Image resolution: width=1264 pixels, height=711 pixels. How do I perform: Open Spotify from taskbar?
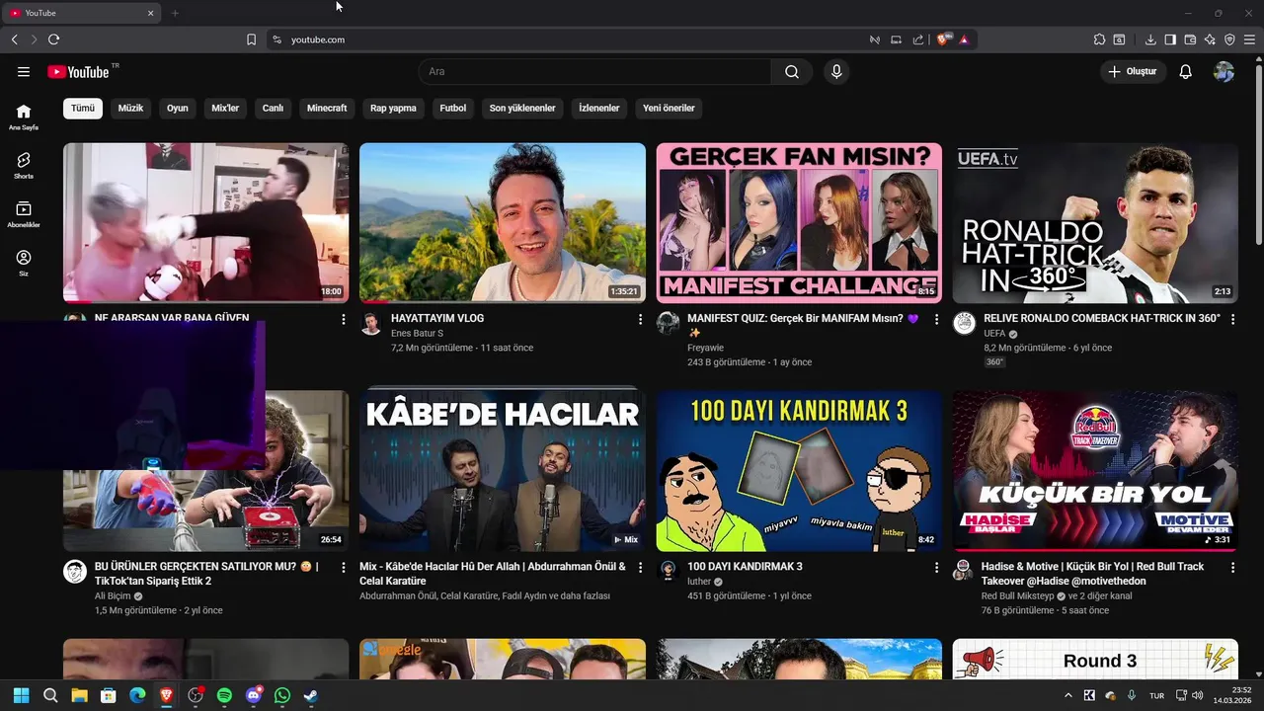224,695
